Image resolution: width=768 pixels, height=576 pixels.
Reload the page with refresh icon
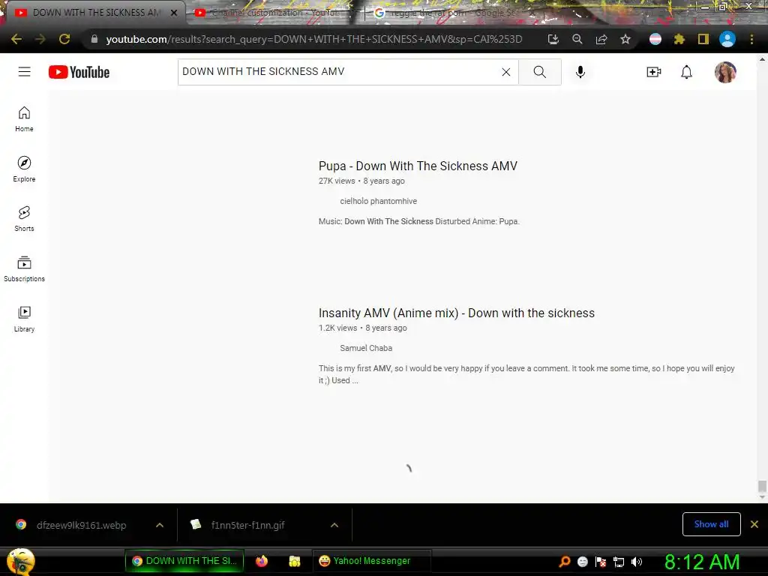pyautogui.click(x=64, y=39)
